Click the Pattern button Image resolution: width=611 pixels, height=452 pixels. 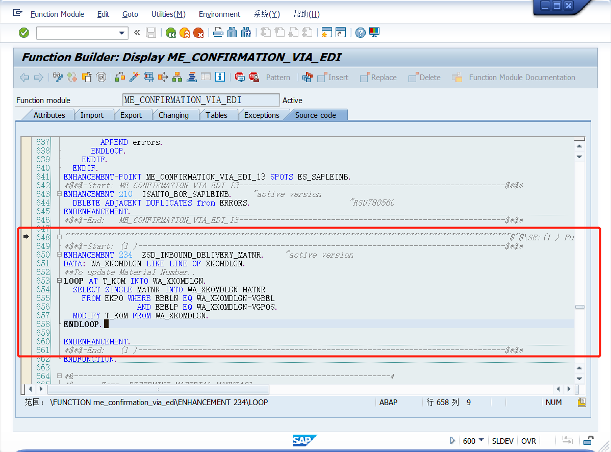pyautogui.click(x=278, y=78)
